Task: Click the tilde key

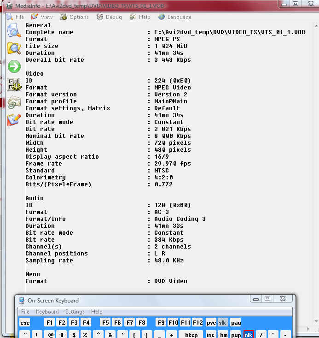Action: (x=25, y=335)
